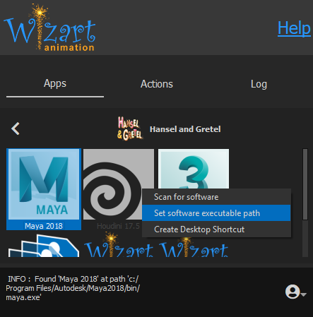This screenshot has width=313, height=317.
Task: Open the Log tab
Action: [x=259, y=84]
